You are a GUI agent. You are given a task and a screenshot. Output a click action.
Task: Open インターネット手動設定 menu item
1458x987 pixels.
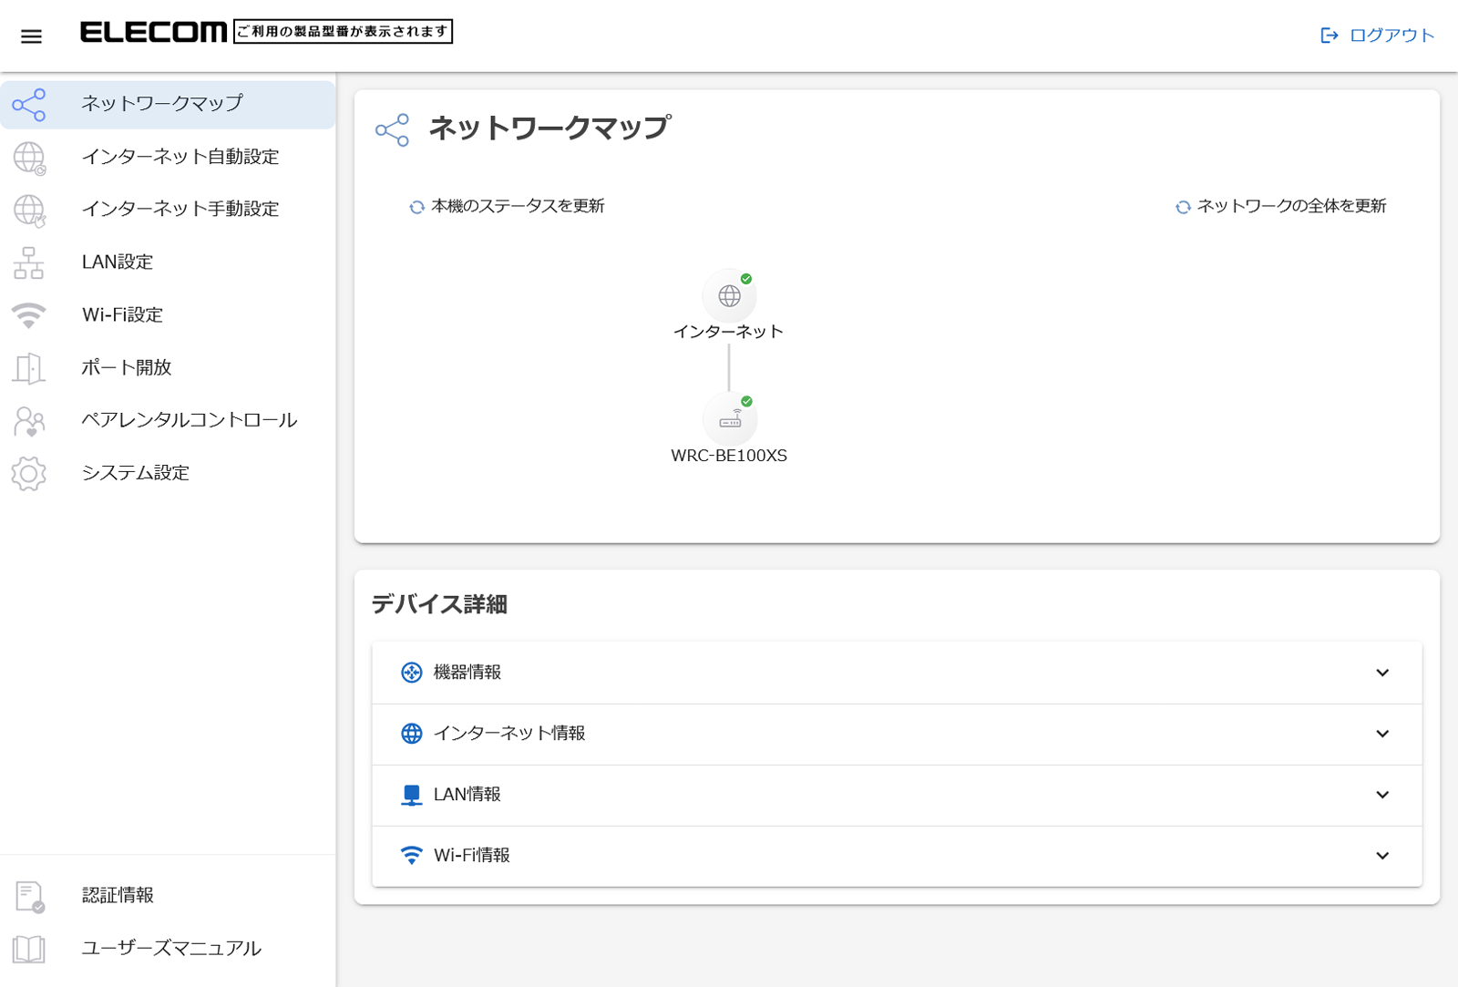click(x=180, y=209)
